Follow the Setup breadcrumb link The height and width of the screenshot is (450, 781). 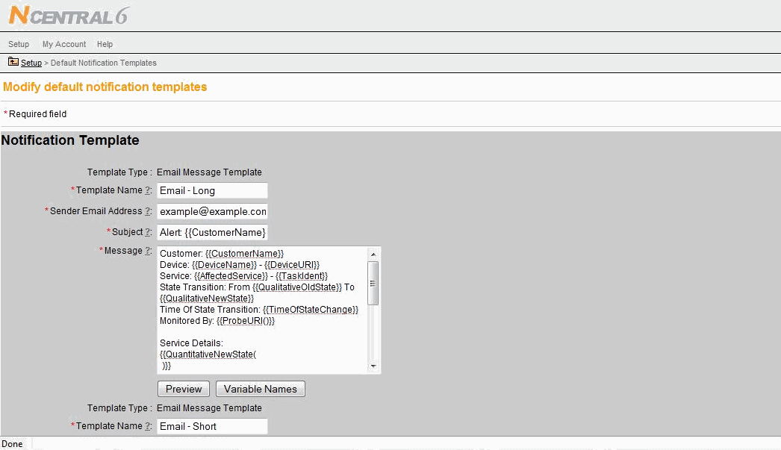point(31,63)
